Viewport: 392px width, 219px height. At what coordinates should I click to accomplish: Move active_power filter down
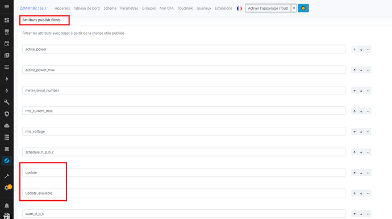361,49
